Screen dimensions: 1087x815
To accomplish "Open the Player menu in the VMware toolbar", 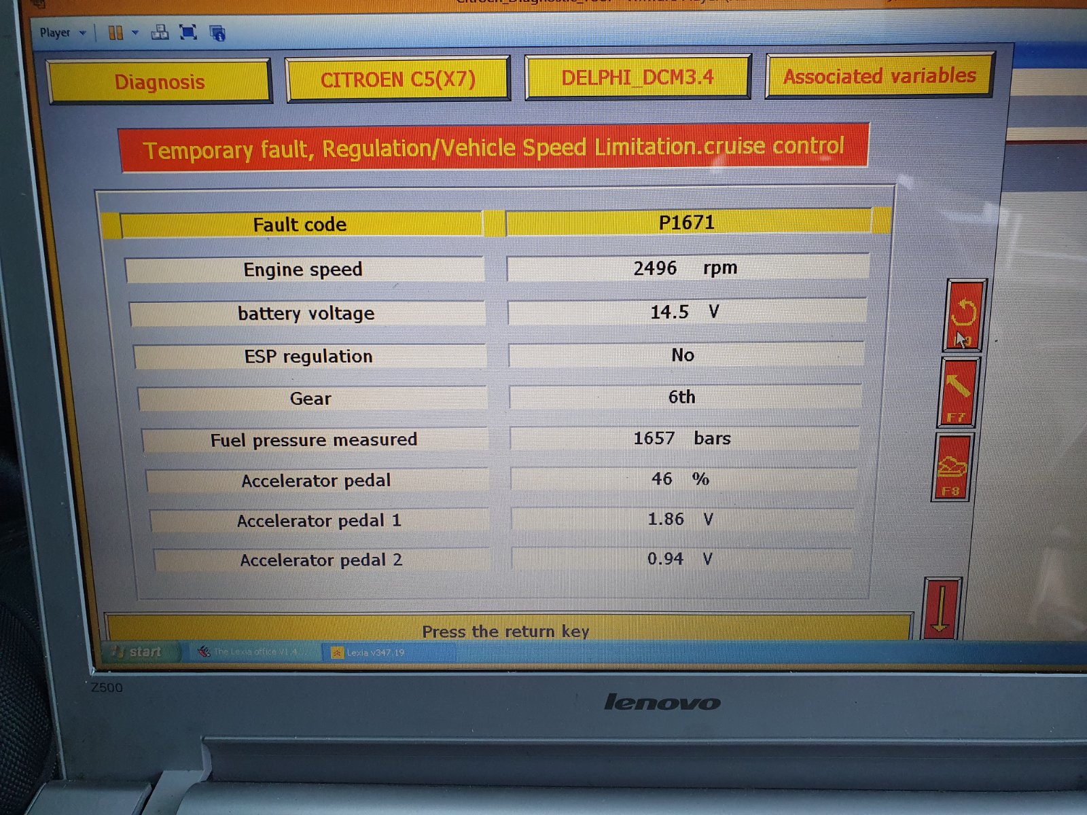I will (x=62, y=33).
